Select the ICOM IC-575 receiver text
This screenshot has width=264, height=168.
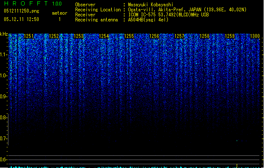(169, 15)
